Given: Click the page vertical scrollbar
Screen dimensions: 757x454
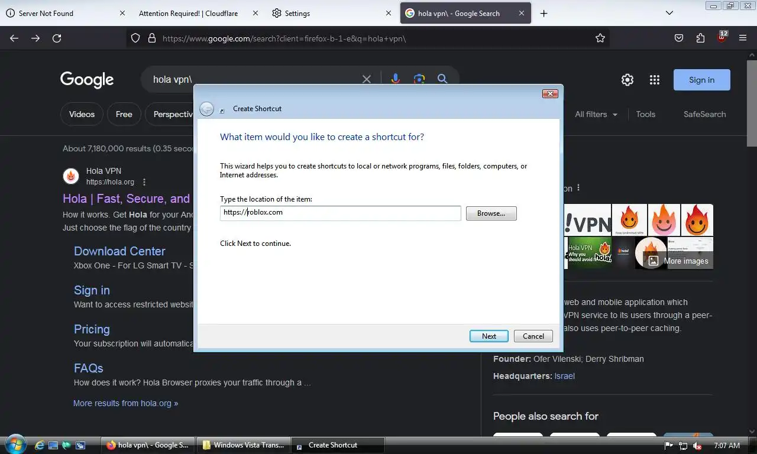Looking at the screenshot, I should [752, 103].
